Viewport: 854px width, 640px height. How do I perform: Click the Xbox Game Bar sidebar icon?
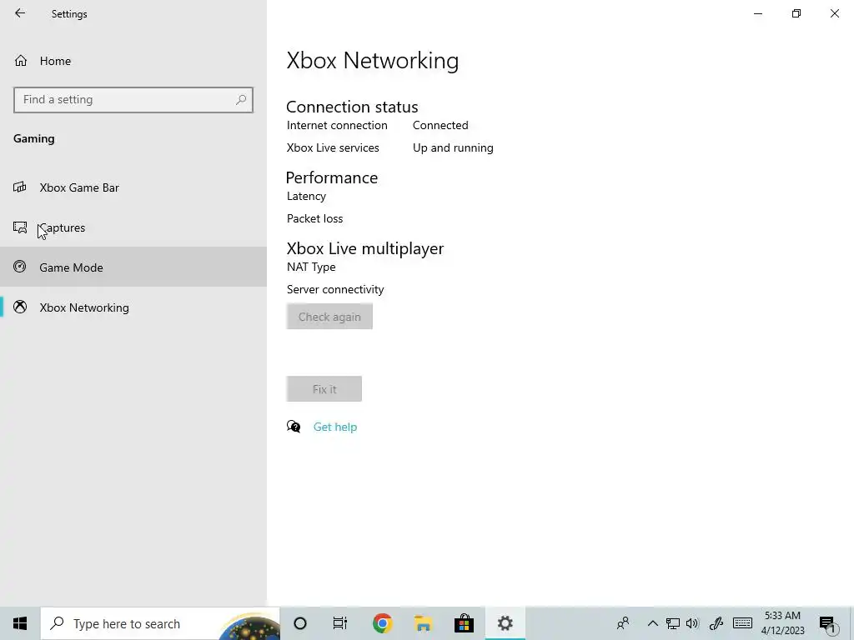20,187
